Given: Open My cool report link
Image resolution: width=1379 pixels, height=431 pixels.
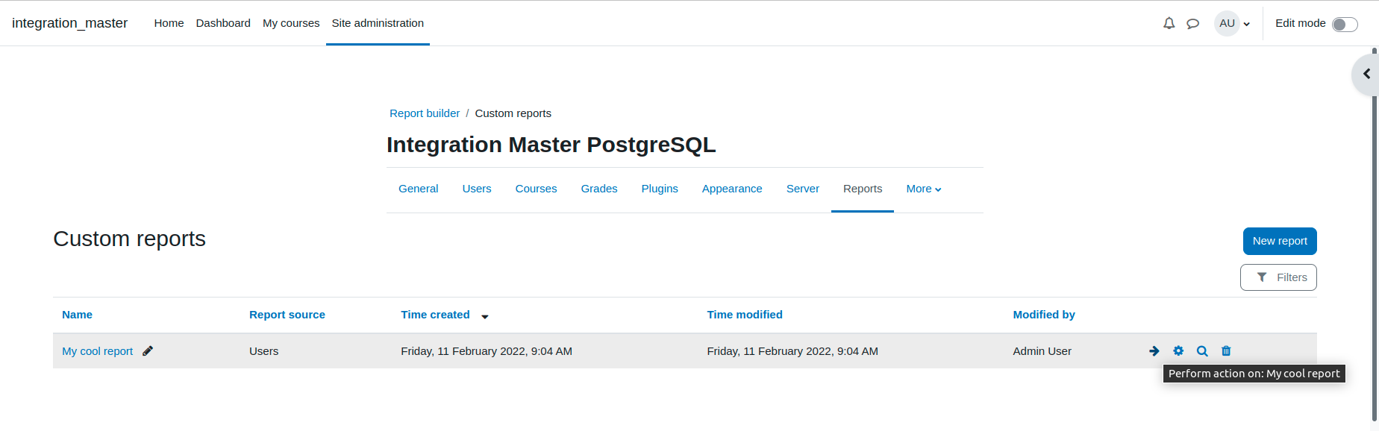Looking at the screenshot, I should pos(98,351).
